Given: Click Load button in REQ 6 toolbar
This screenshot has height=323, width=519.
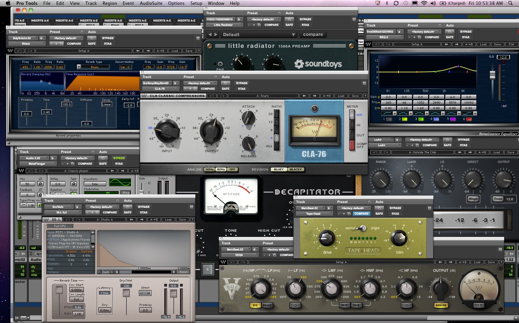Looking at the screenshot, I should click(483, 44).
